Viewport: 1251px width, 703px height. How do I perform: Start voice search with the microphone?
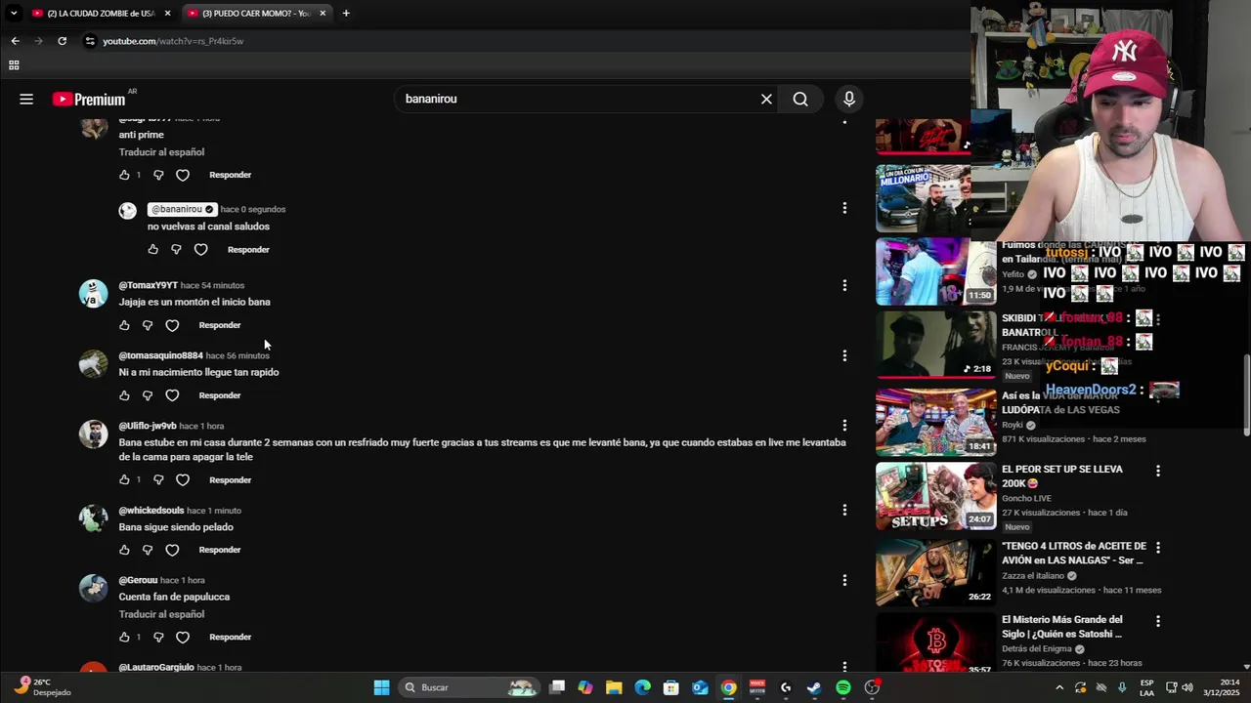coord(849,99)
